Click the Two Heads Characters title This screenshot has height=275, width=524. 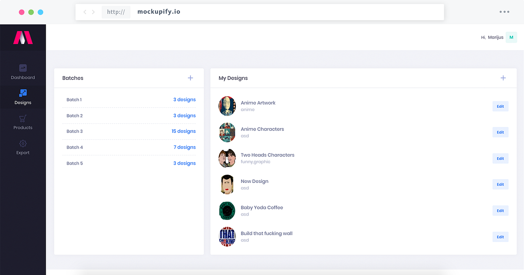(x=267, y=155)
